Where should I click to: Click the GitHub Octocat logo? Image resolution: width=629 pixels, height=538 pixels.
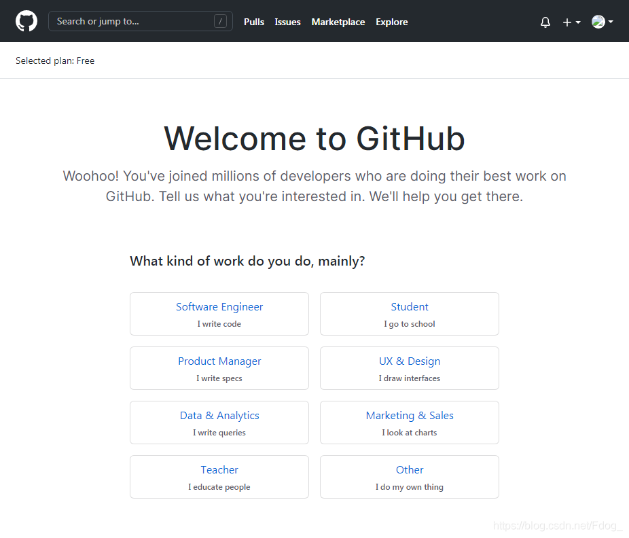[26, 21]
